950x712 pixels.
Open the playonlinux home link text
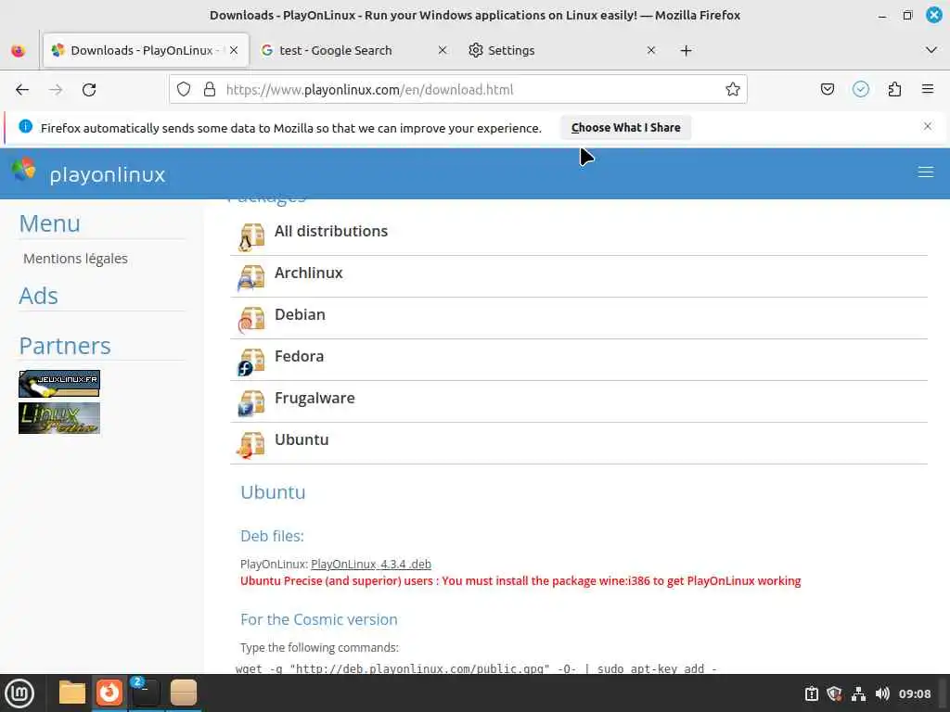[108, 174]
